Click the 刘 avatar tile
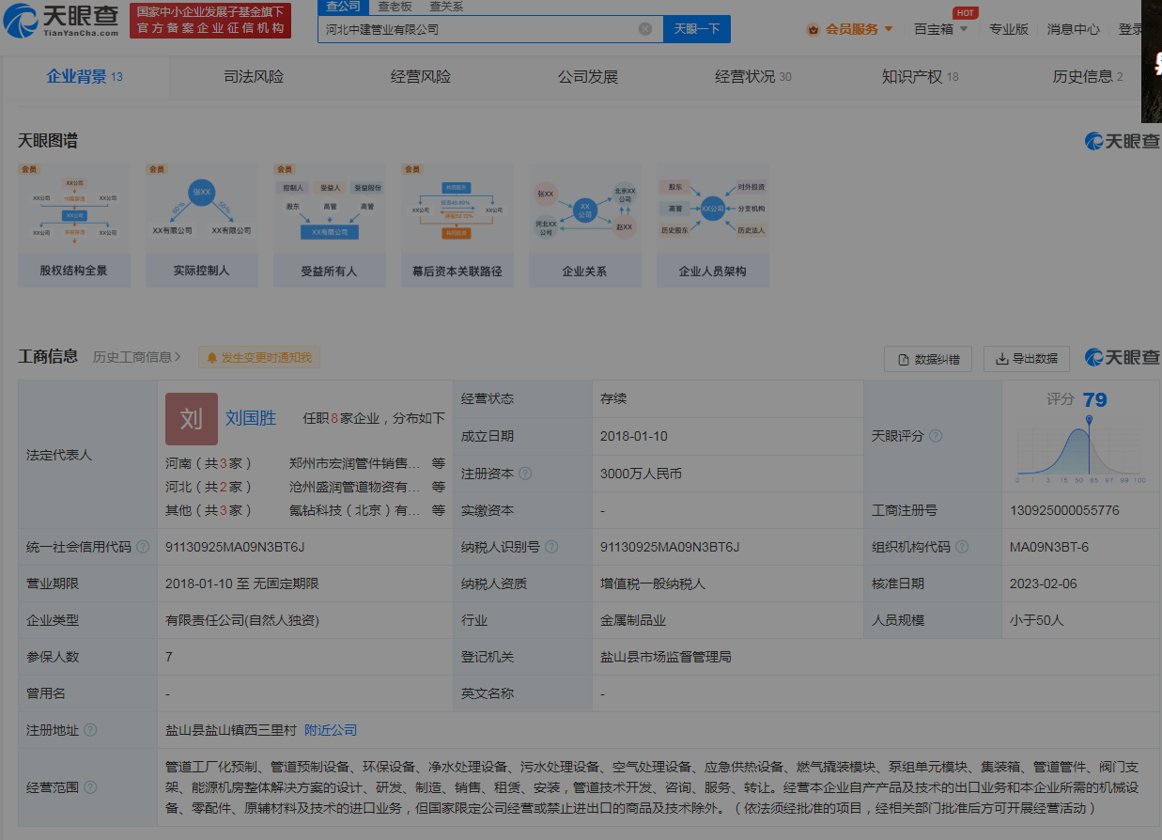Screen dimensions: 1162x840 (x=192, y=418)
